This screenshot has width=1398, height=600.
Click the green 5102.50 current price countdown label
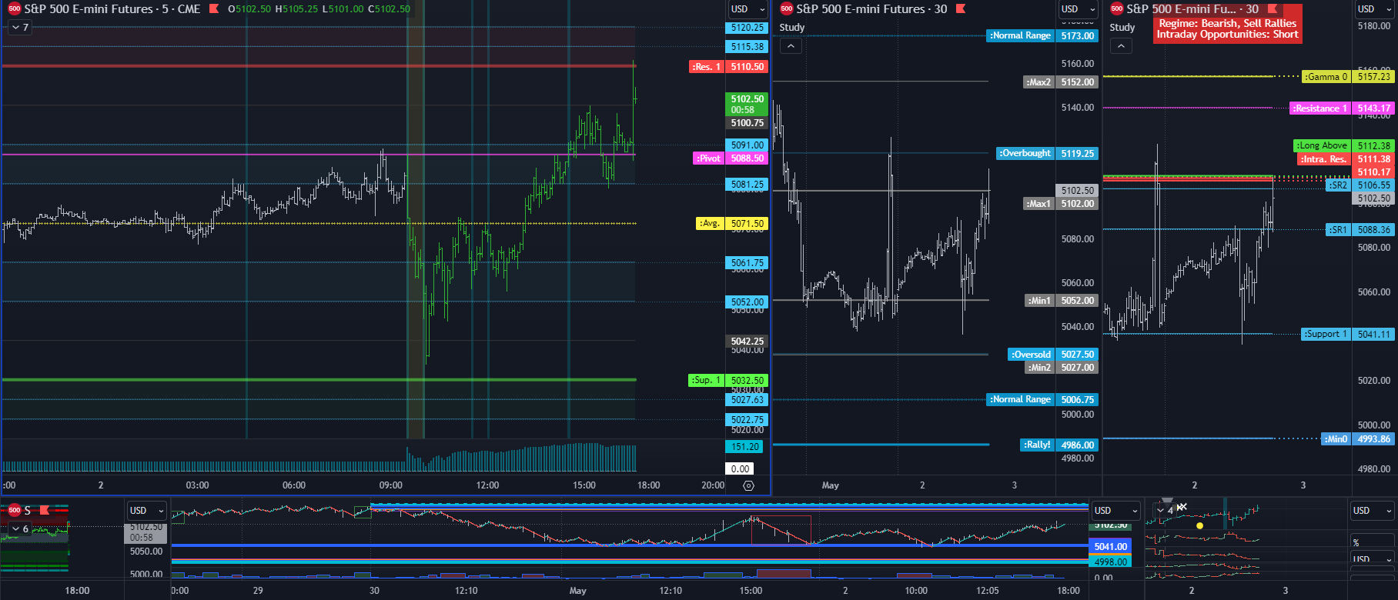pyautogui.click(x=747, y=105)
